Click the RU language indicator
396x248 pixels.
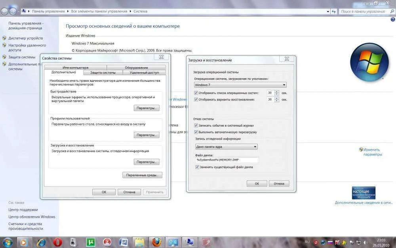tap(307, 242)
